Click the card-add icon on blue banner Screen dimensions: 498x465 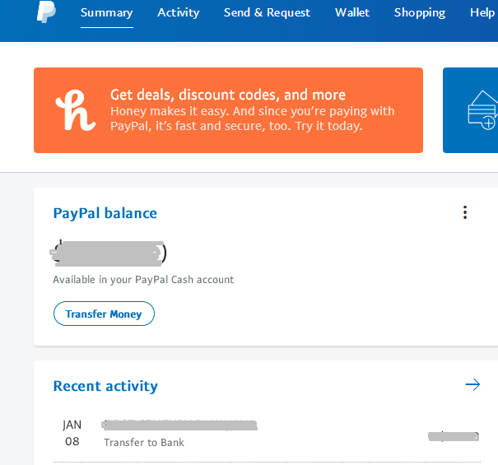(x=482, y=111)
